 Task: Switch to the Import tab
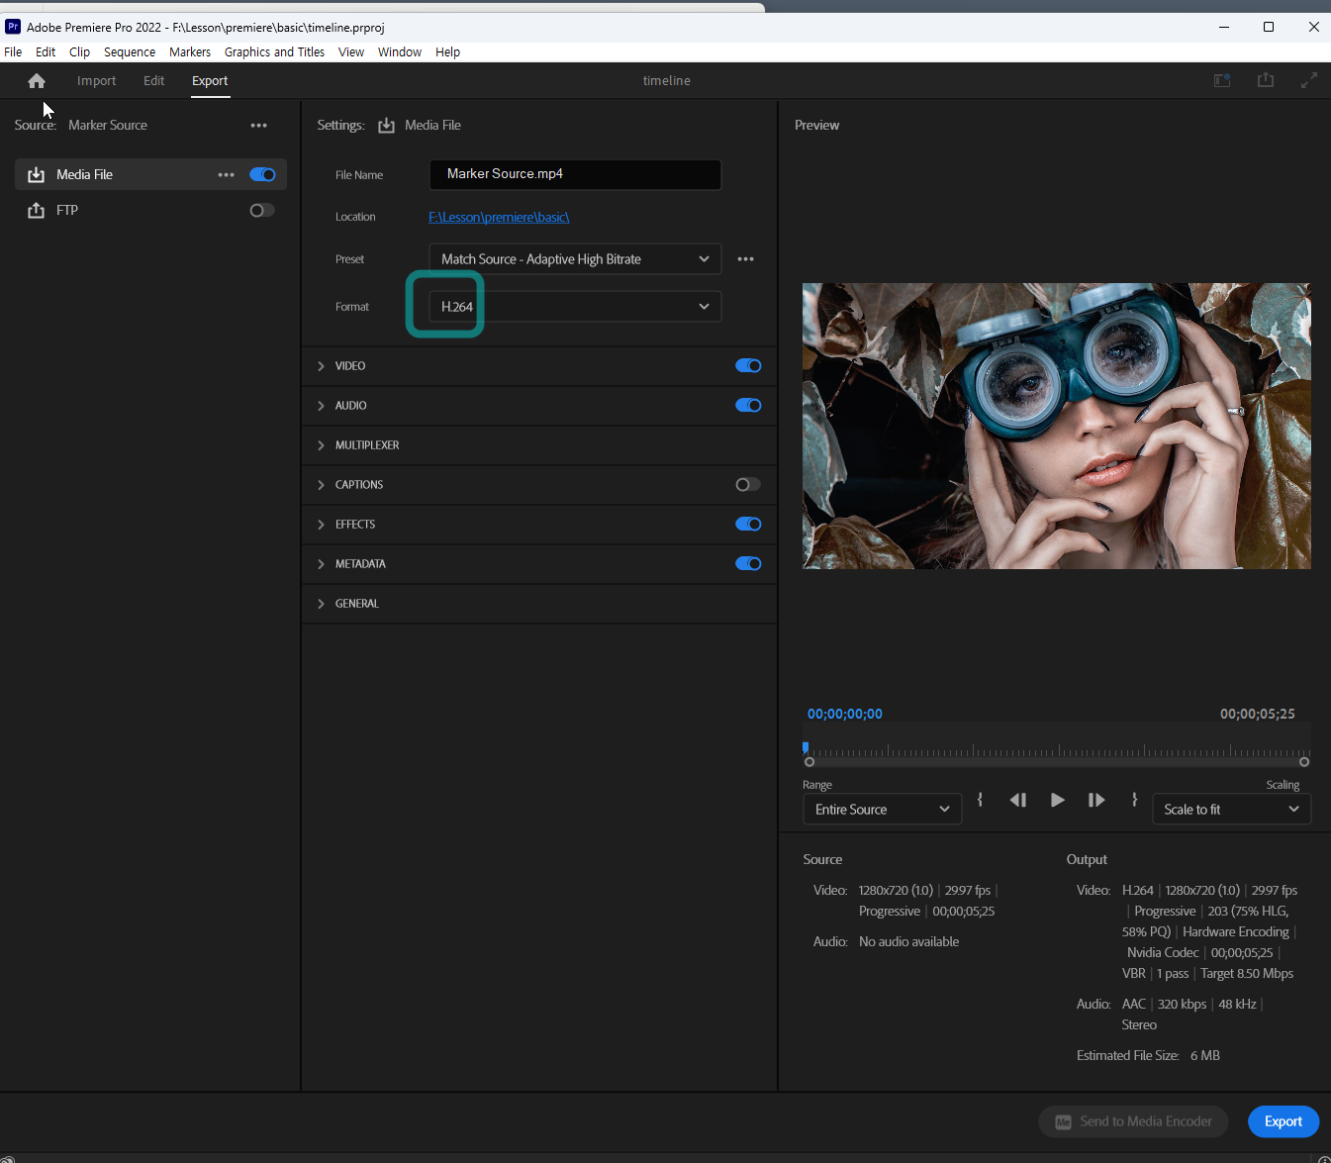click(x=96, y=81)
